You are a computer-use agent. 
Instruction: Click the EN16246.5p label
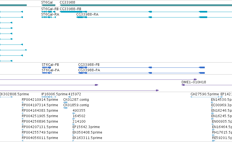tap(222, 111)
